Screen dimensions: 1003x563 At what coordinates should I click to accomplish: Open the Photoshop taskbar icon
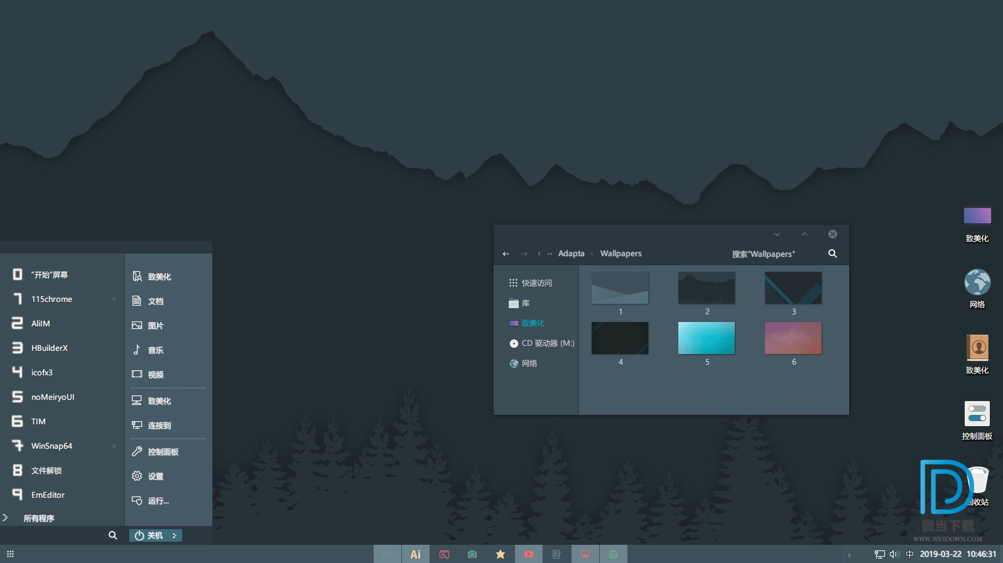388,554
